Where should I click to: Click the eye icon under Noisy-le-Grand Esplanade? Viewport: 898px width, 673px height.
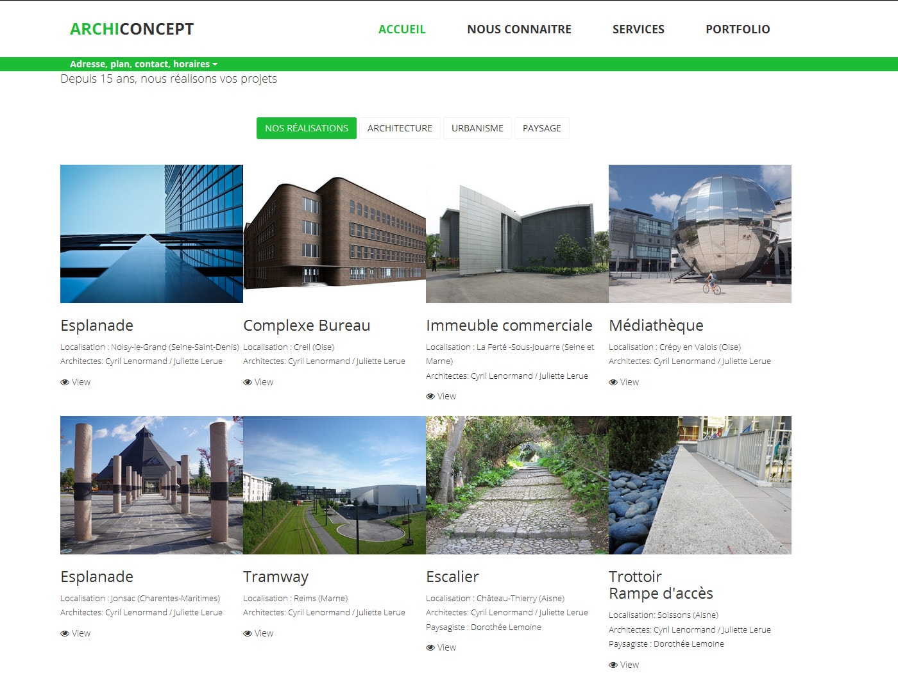(65, 383)
